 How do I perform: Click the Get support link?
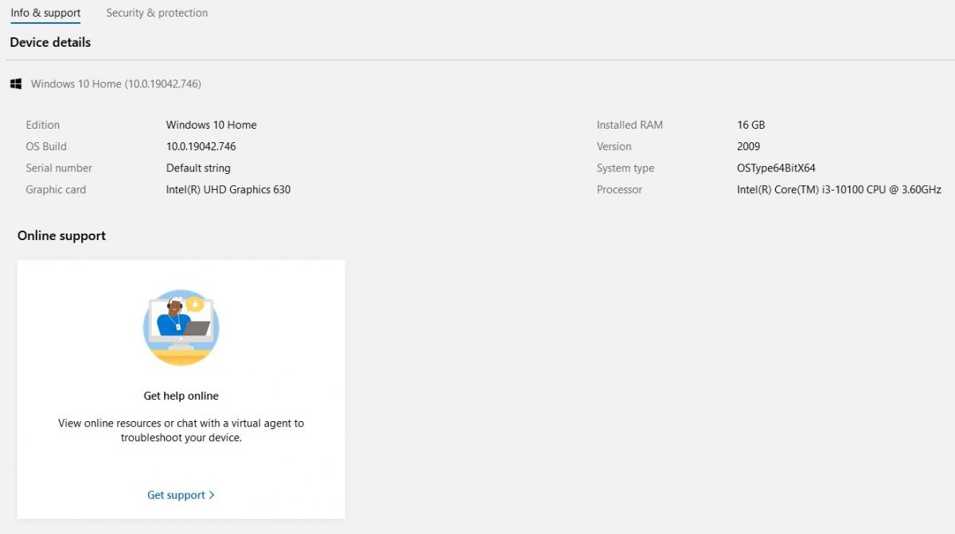click(181, 495)
